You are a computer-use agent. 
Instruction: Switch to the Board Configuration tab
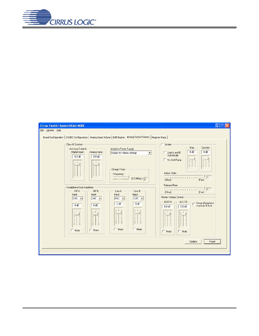tap(53, 137)
